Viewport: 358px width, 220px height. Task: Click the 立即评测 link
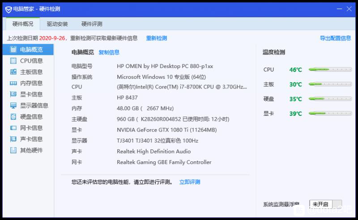(190, 182)
